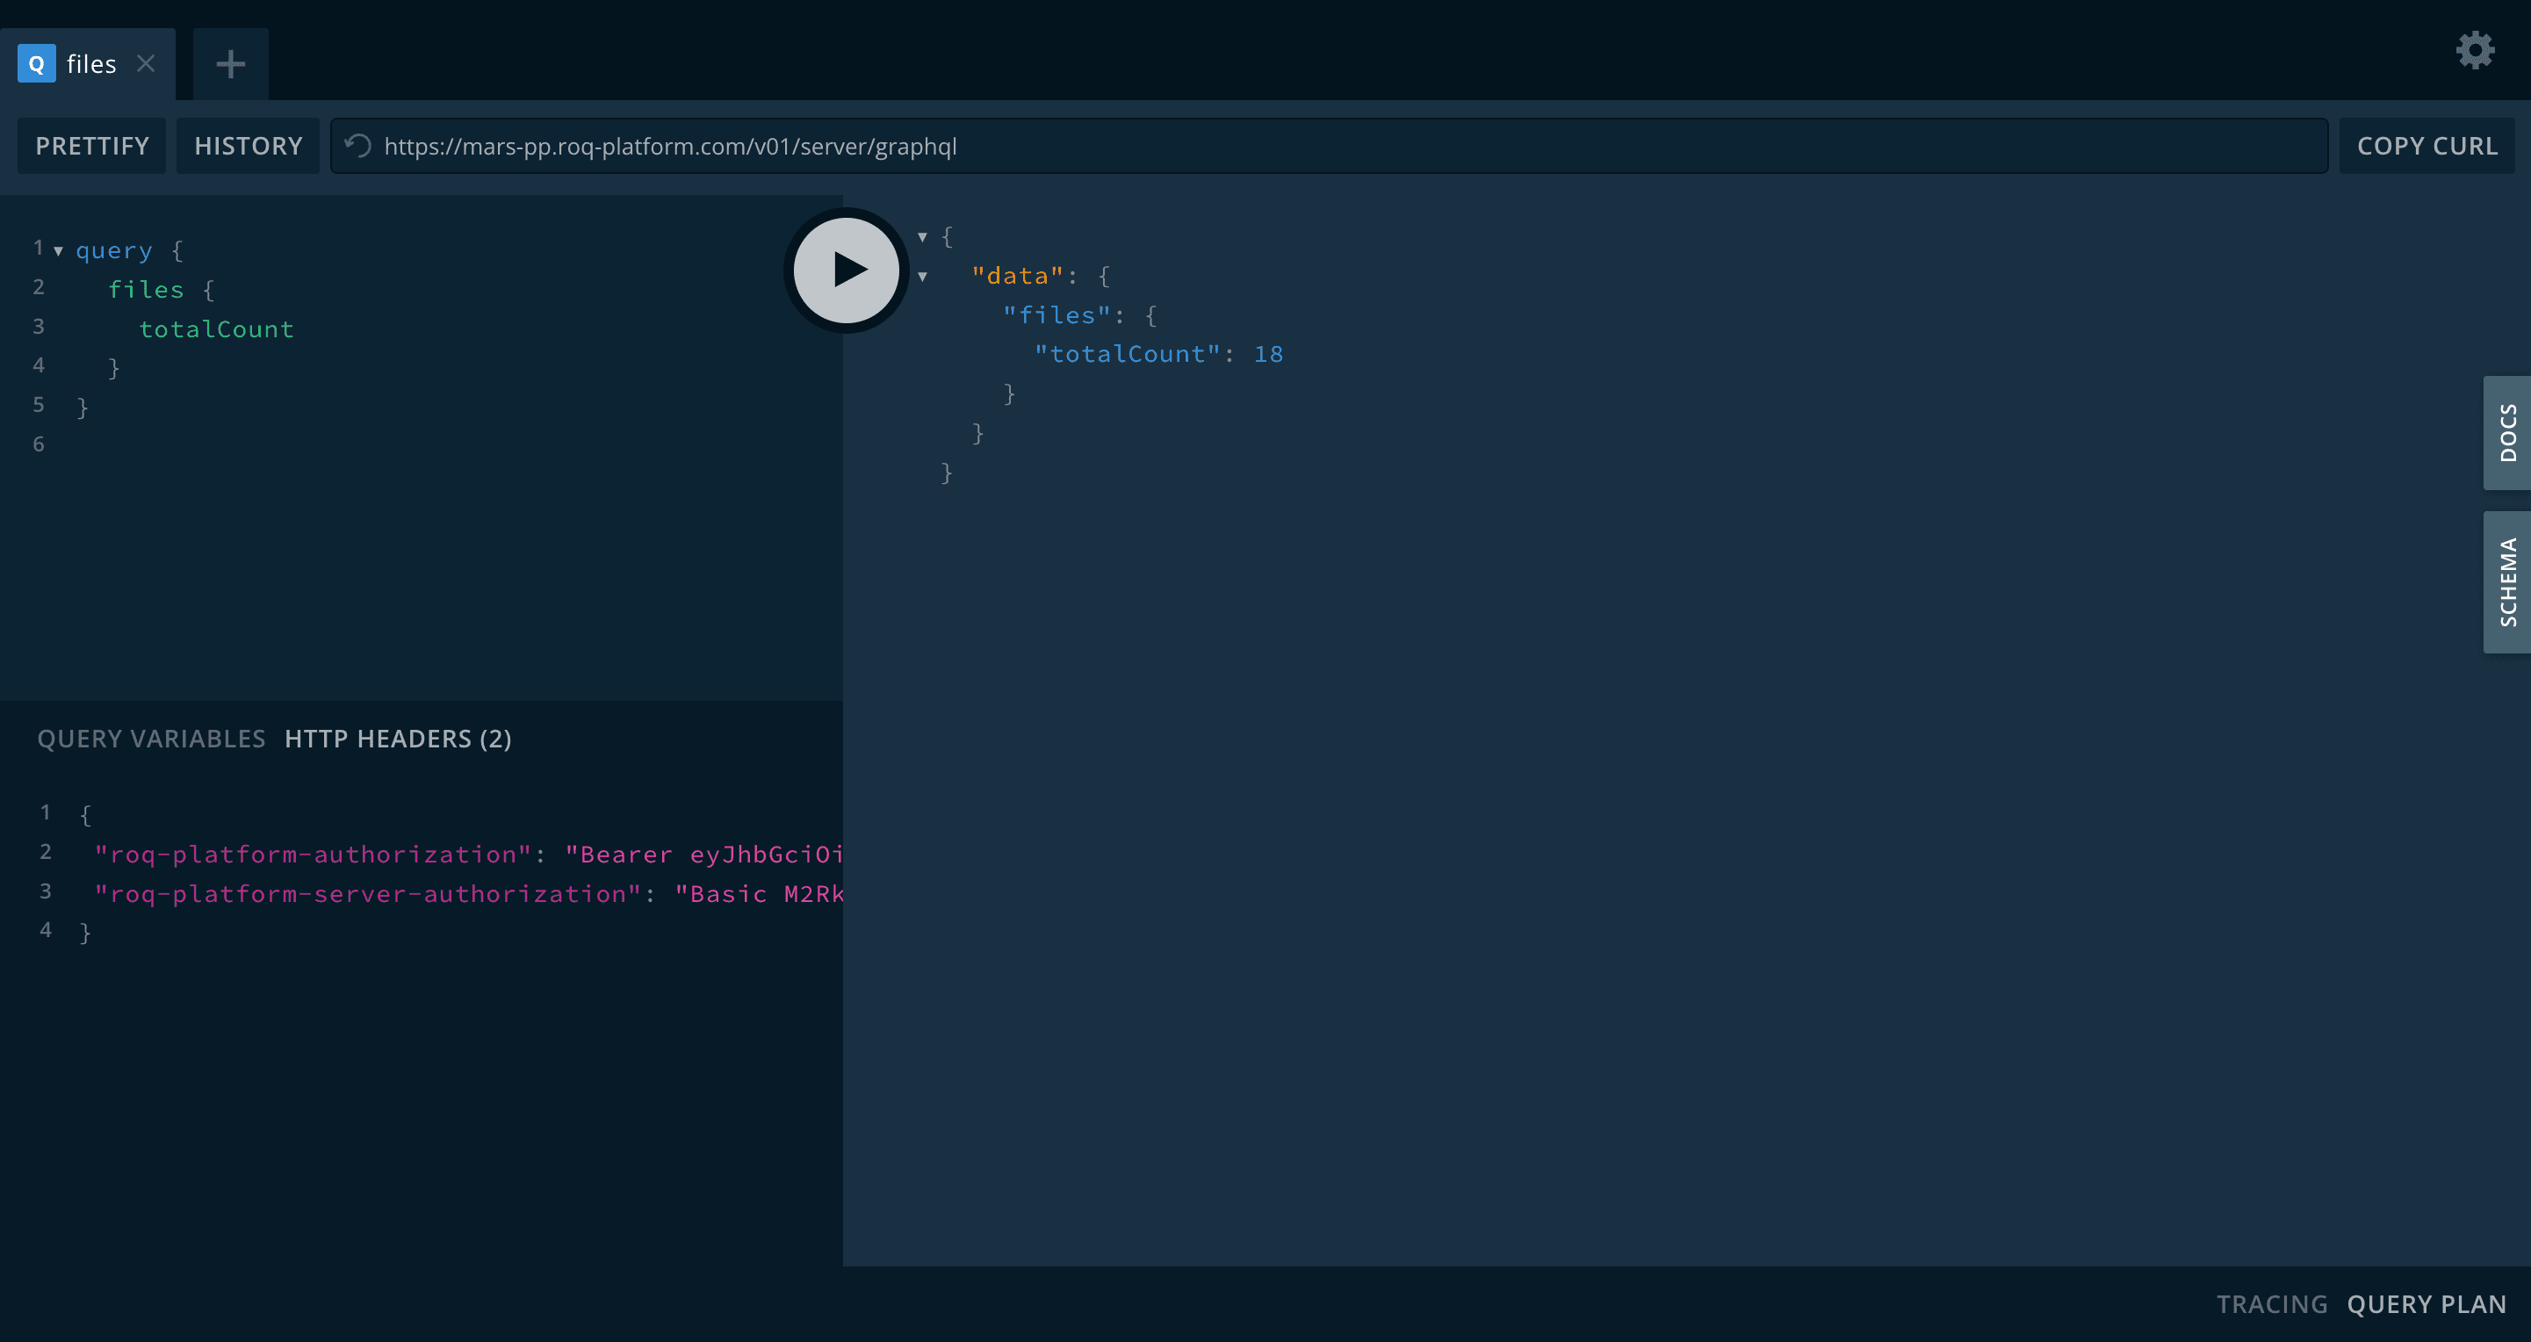
Task: Reload the schema using the refresh icon
Action: [x=357, y=146]
